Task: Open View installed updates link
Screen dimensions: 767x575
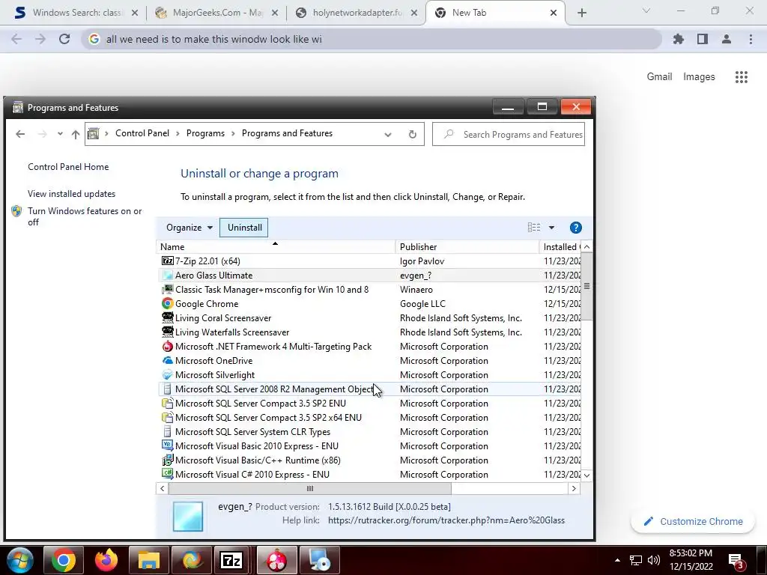Action: pyautogui.click(x=71, y=194)
